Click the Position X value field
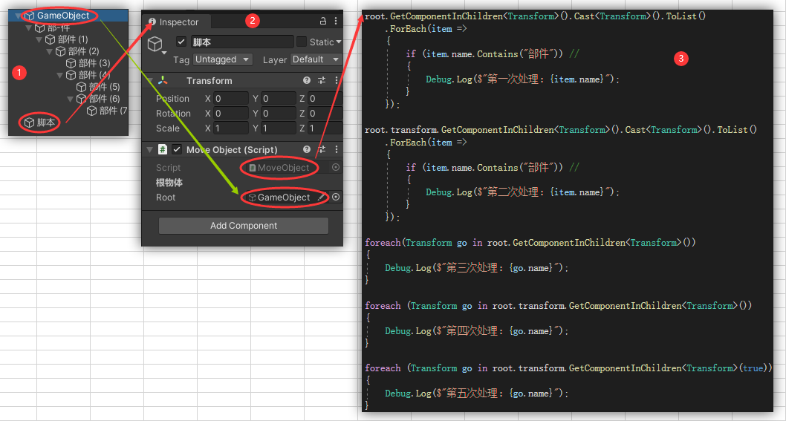 click(x=231, y=98)
